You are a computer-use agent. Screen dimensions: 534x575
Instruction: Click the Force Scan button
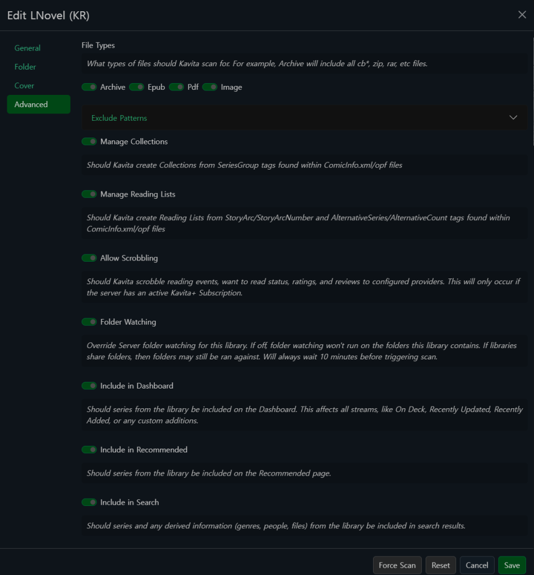click(397, 565)
